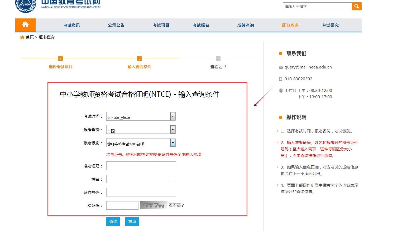Click the clock icon beside working hours
This screenshot has height=232, width=393.
pyautogui.click(x=280, y=90)
